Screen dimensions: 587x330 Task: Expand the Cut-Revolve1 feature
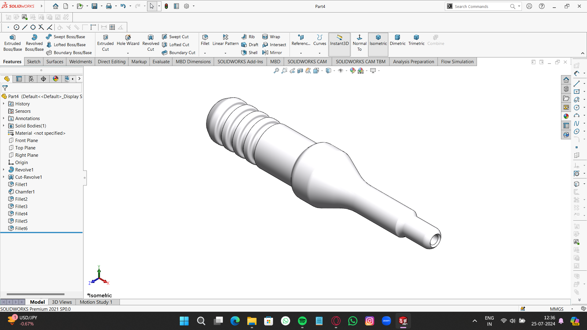point(4,177)
